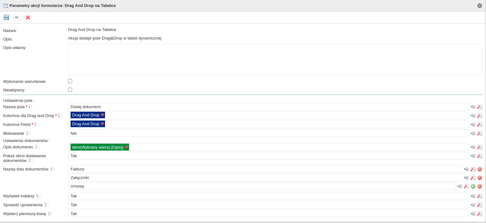Click variable list icon for Blokowanie row
This screenshot has height=223, width=486.
point(473,133)
